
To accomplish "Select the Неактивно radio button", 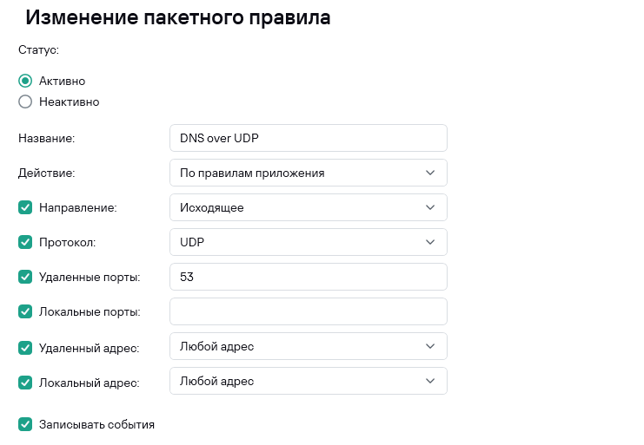I will [x=25, y=101].
